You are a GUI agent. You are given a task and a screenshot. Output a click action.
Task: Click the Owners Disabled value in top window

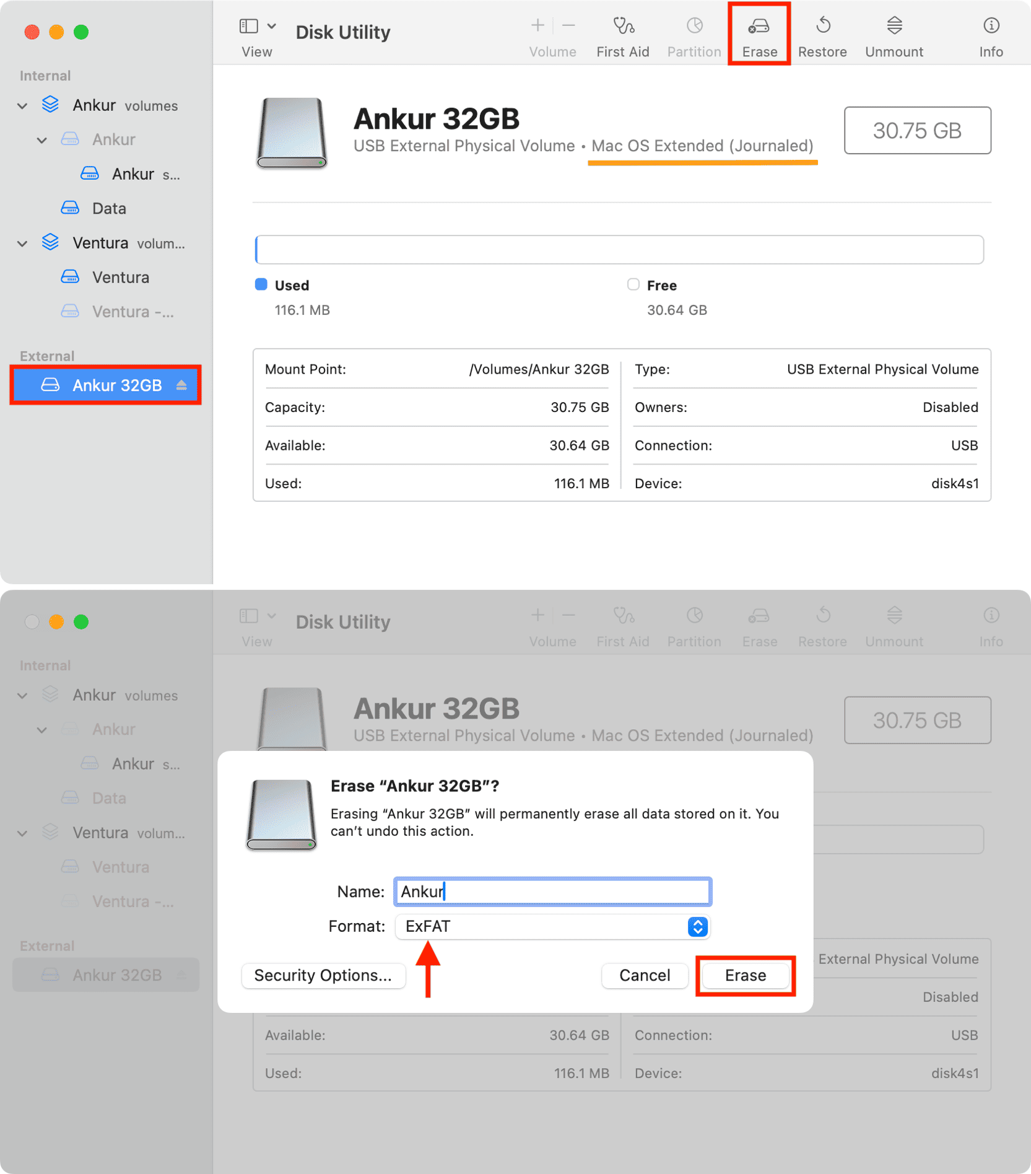(x=951, y=407)
